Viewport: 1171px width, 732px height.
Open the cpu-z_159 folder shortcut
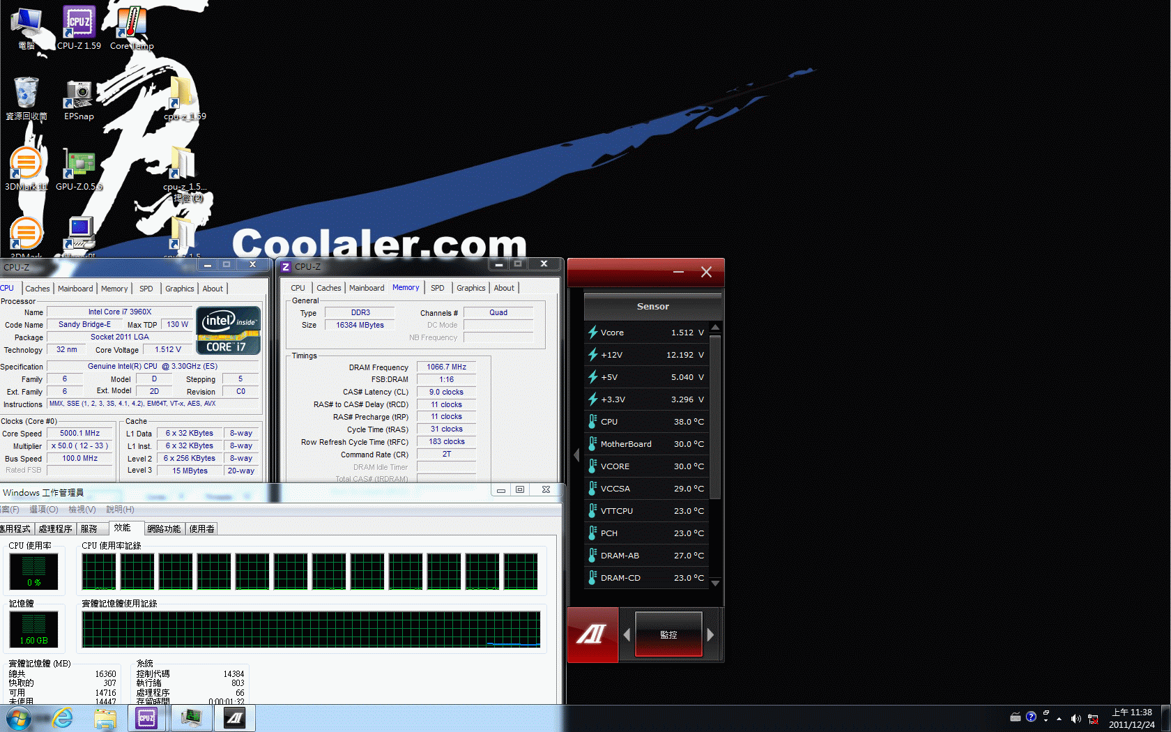(184, 98)
